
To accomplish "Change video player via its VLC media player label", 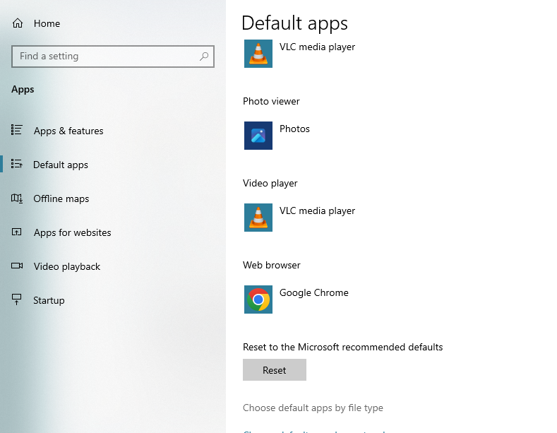I will (317, 210).
